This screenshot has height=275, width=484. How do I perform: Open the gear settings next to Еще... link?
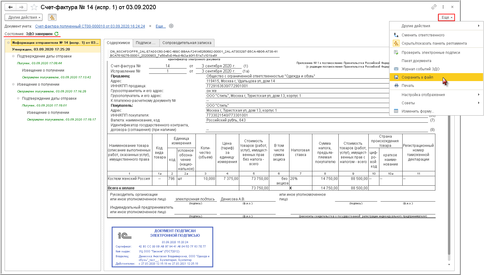coord(171,26)
